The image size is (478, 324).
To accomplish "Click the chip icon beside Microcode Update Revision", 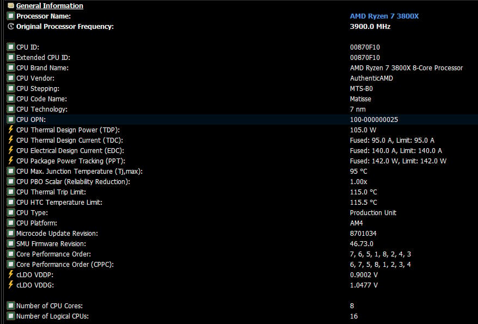I will point(11,234).
